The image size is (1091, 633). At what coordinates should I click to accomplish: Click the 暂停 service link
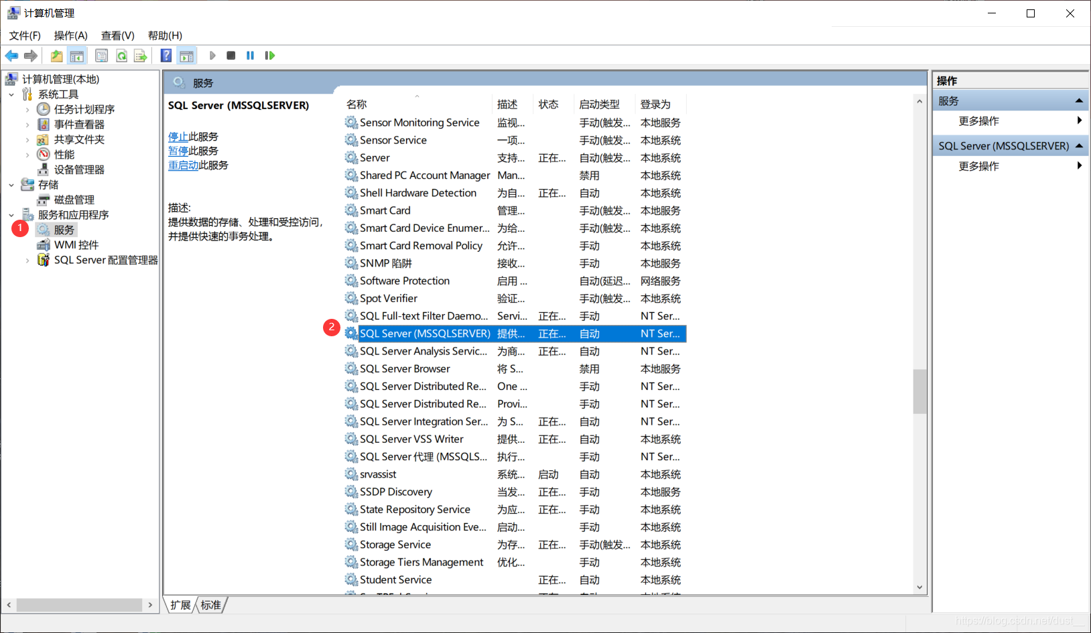178,151
